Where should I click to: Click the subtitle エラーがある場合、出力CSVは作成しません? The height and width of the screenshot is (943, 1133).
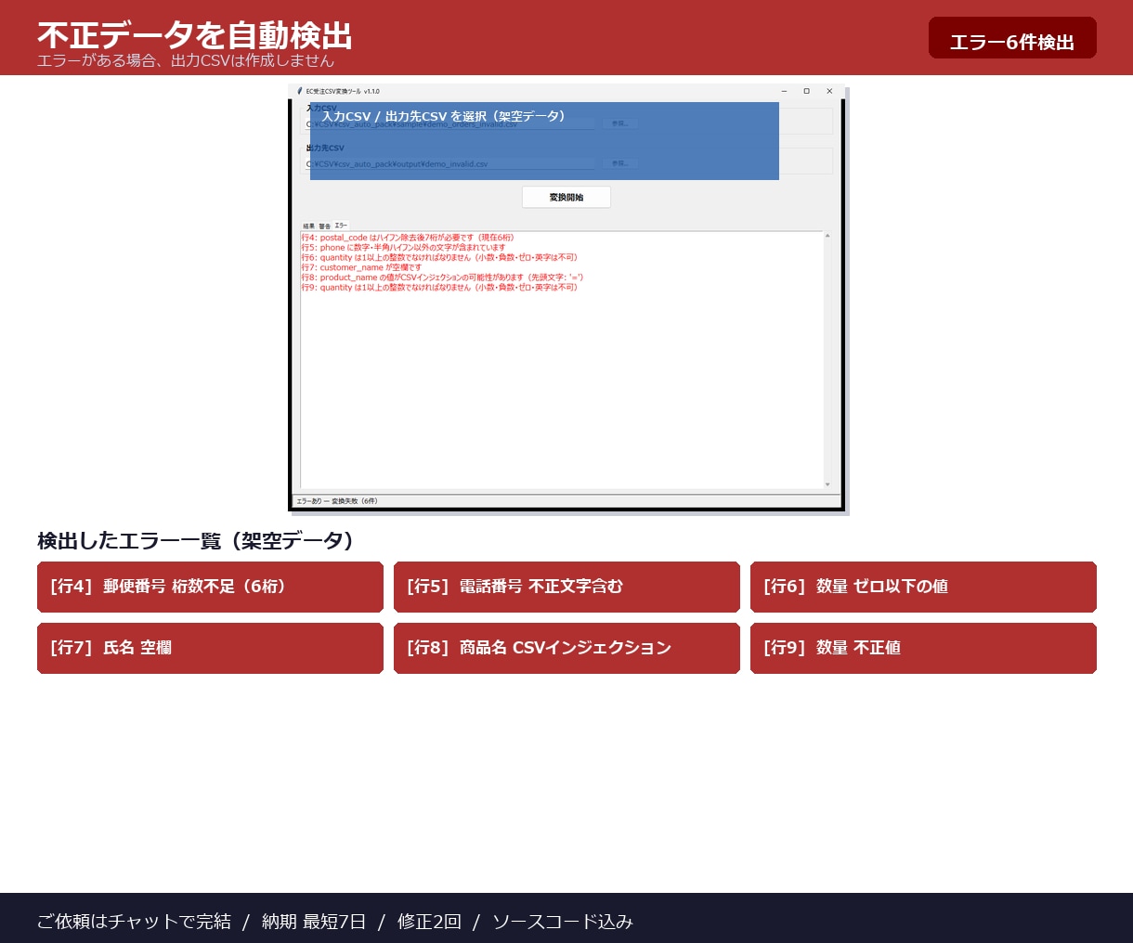coord(186,60)
